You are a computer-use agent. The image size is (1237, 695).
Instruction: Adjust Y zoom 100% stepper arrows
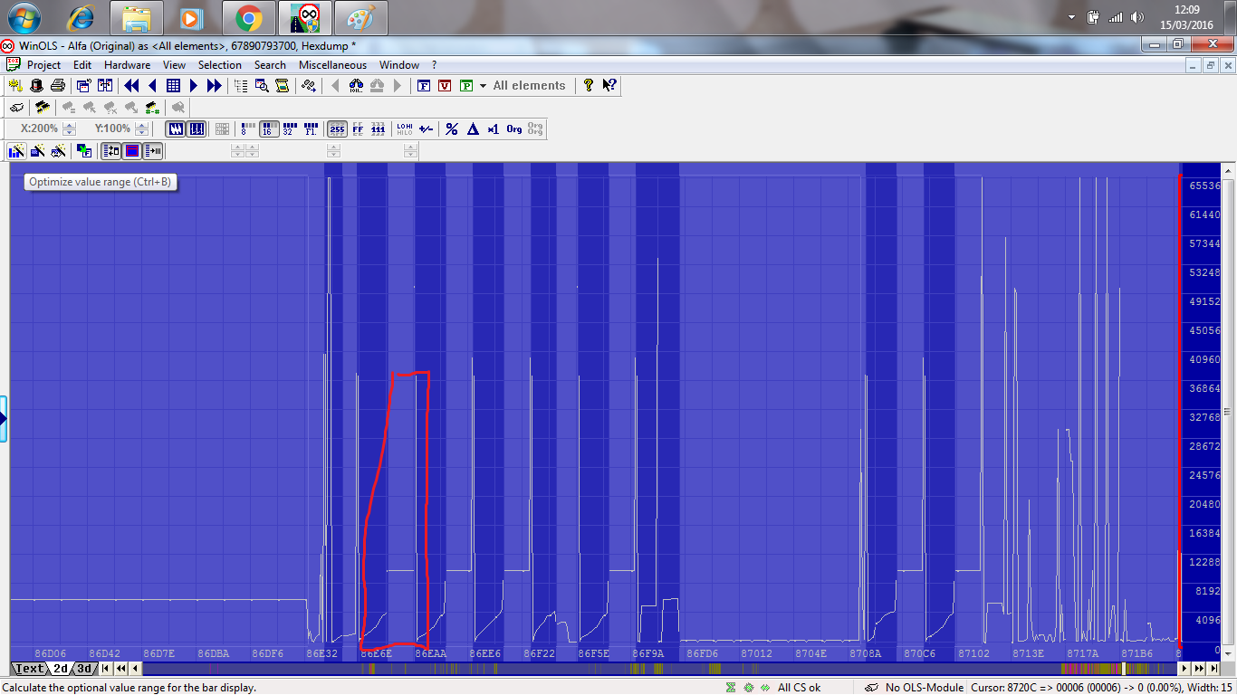[x=141, y=129]
